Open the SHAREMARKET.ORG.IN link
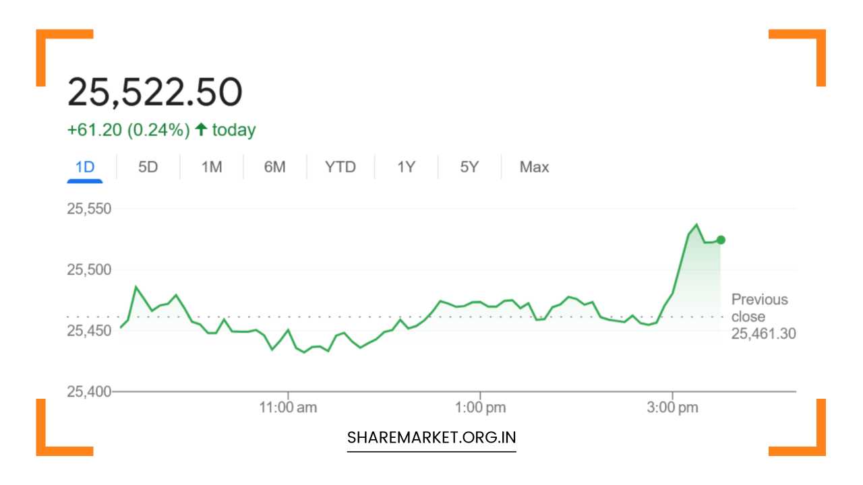This screenshot has width=863, height=485. [x=431, y=437]
